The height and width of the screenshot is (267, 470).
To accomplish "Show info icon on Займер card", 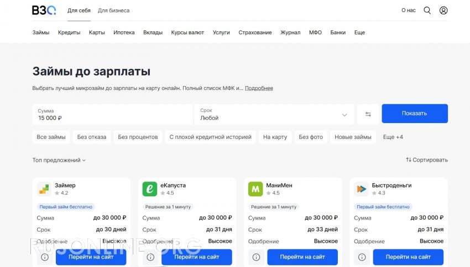I will (45, 257).
